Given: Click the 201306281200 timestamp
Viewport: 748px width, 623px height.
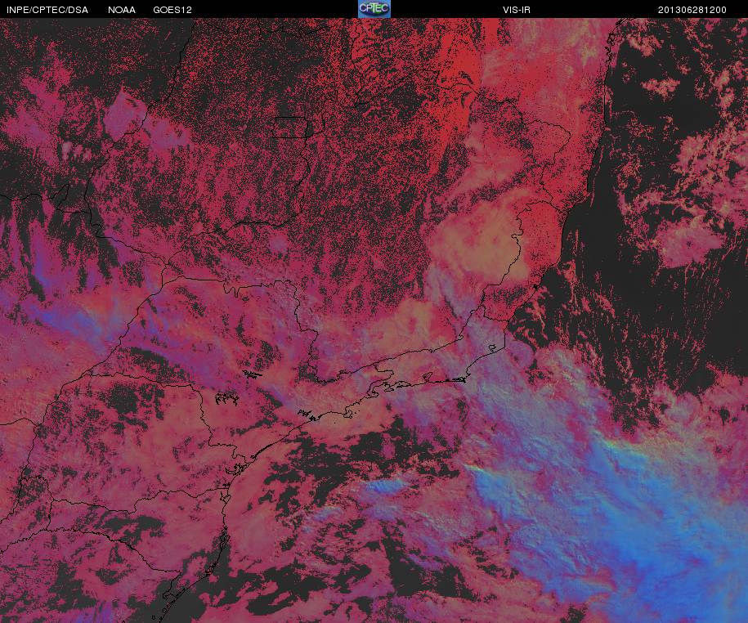Looking at the screenshot, I should pos(692,10).
